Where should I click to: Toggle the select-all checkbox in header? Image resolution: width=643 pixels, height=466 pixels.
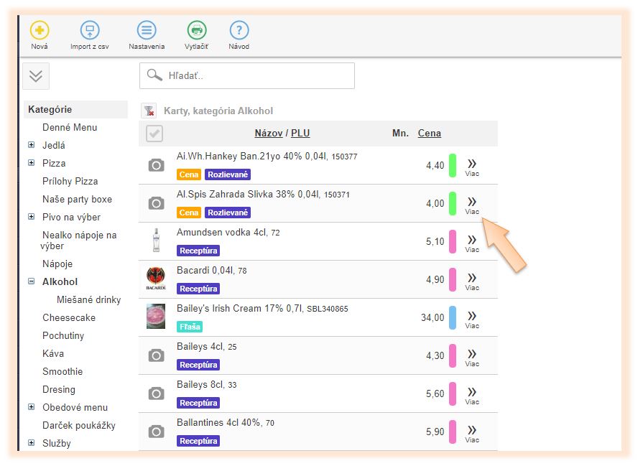pos(154,134)
